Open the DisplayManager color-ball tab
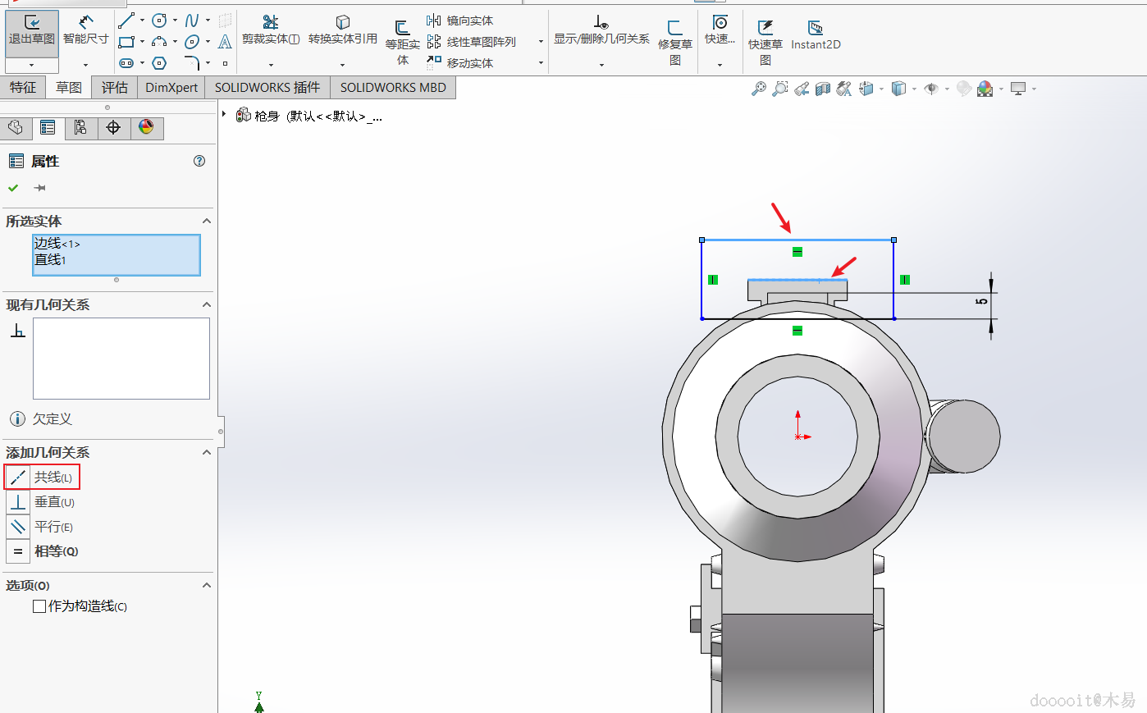 146,127
